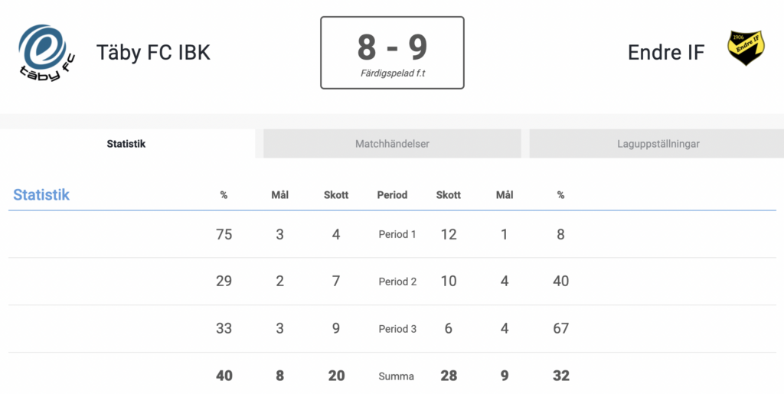
Task: Select the Period 2 row label
Action: 397,282
